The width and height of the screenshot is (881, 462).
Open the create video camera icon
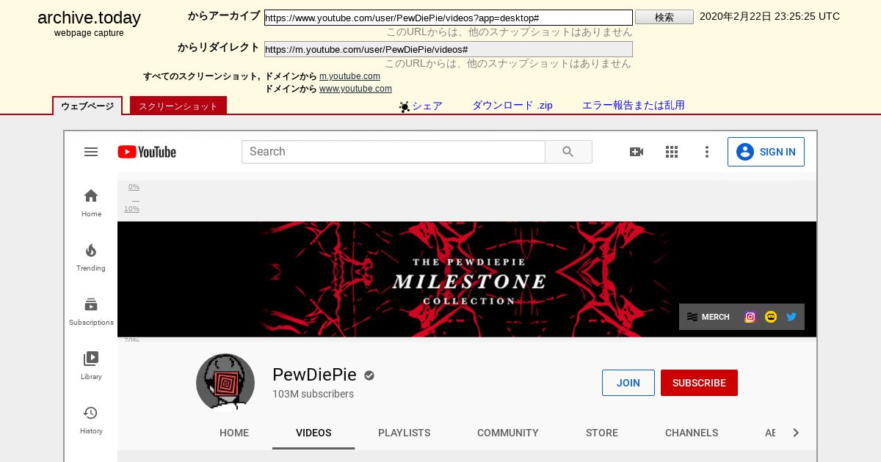pos(637,152)
